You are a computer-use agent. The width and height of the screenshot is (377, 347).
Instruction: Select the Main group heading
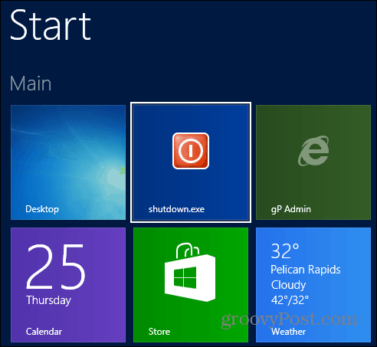[31, 83]
